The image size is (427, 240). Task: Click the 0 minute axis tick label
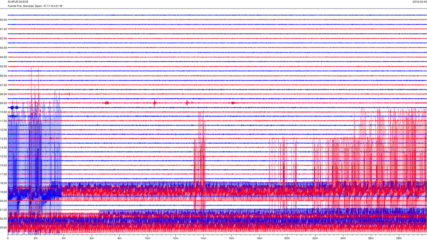click(x=8, y=238)
